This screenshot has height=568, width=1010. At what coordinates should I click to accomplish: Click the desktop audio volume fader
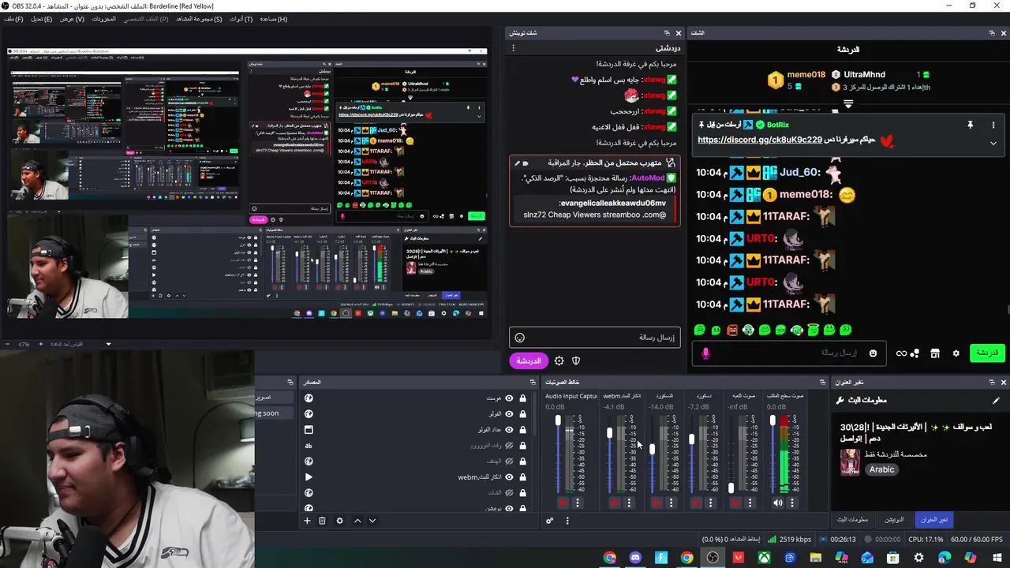coord(772,420)
